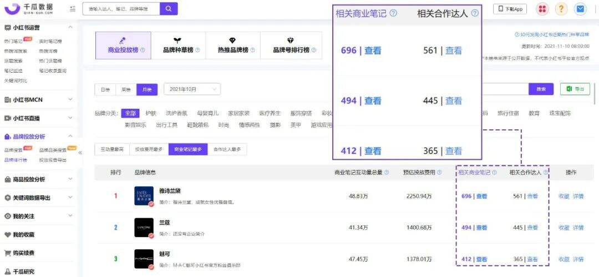Click 详情 in the 兰蔻 row
The image size is (599, 277).
[578, 228]
